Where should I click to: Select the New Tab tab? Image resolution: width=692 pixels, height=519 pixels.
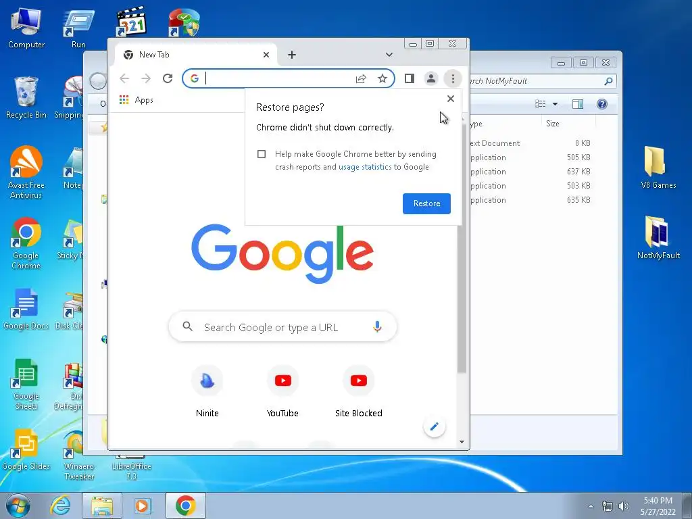[195, 55]
